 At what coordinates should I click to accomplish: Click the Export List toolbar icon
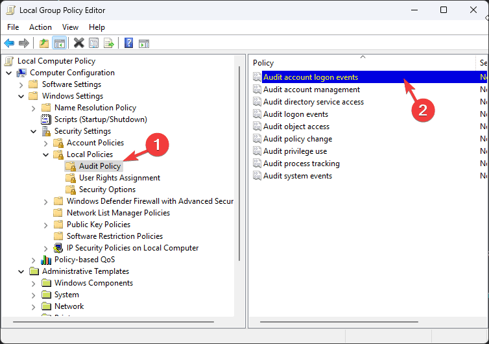(x=108, y=43)
